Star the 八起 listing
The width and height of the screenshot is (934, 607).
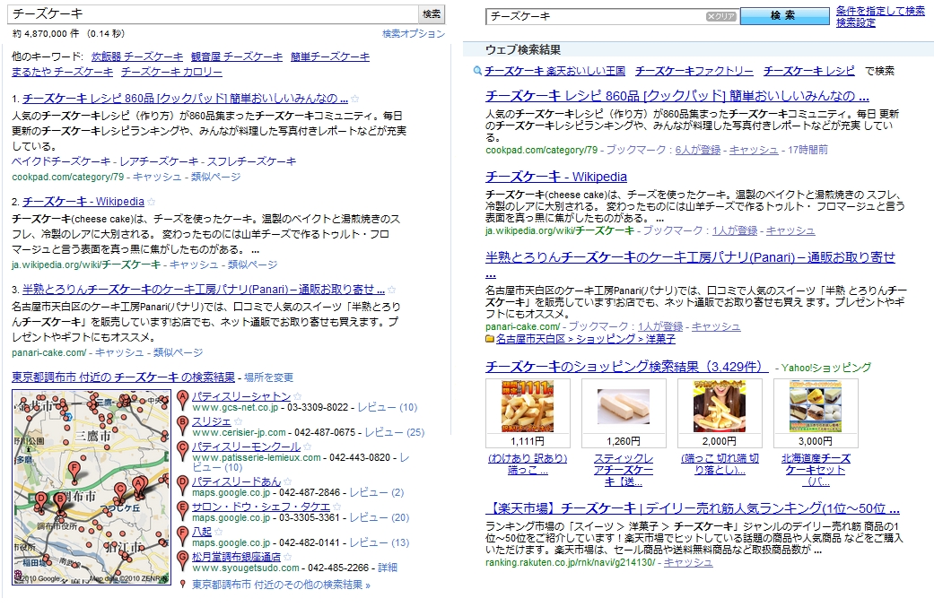coord(218,532)
